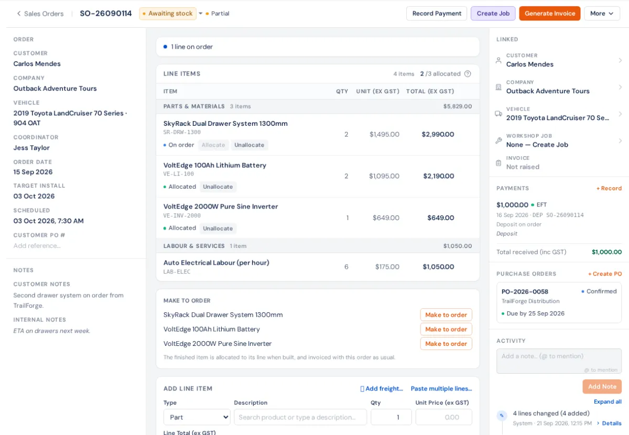Click the activity edit pencil icon

tap(502, 416)
